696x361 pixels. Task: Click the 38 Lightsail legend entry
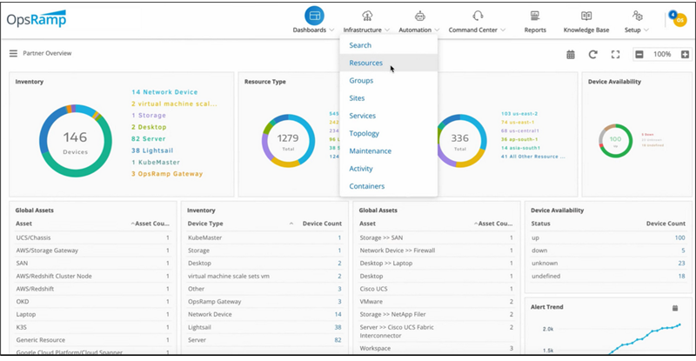pyautogui.click(x=152, y=150)
